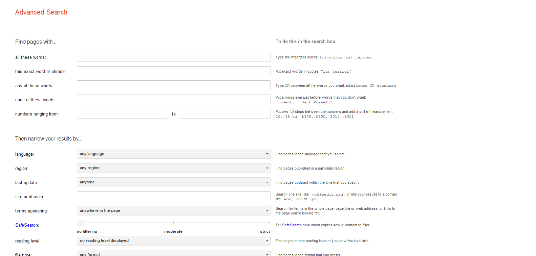Click the site or domain input field

(173, 197)
